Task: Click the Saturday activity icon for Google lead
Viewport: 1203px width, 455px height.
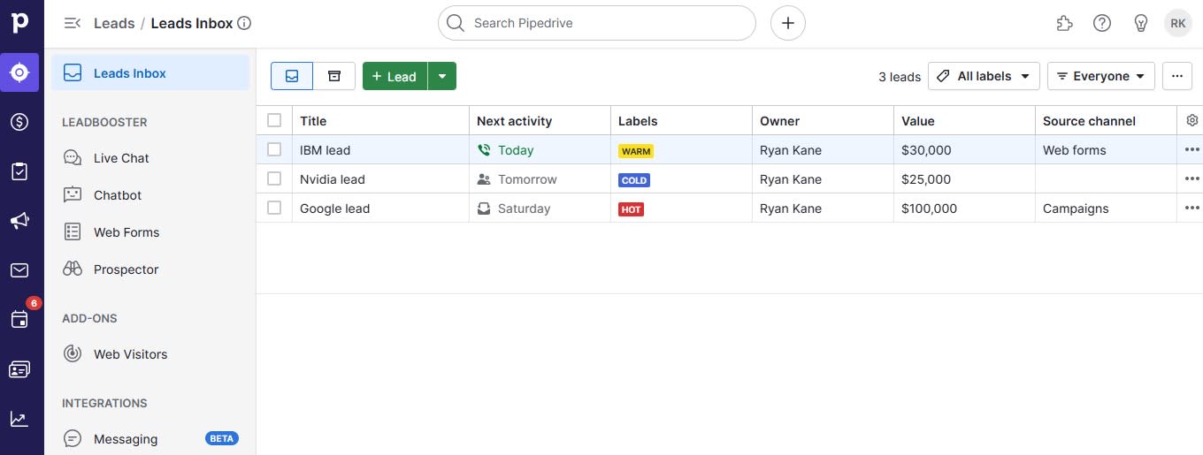Action: [484, 209]
